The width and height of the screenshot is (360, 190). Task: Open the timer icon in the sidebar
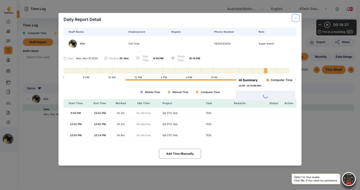[8, 22]
